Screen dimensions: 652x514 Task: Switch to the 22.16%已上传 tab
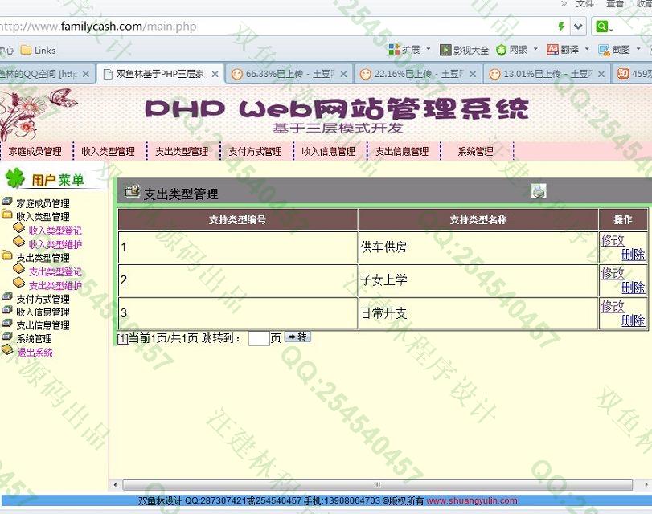pos(418,74)
